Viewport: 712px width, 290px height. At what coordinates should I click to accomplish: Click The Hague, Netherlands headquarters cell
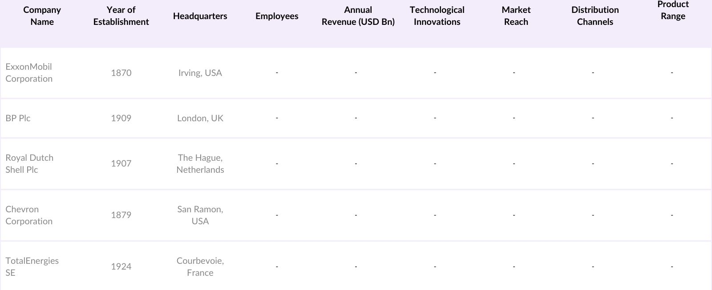200,163
